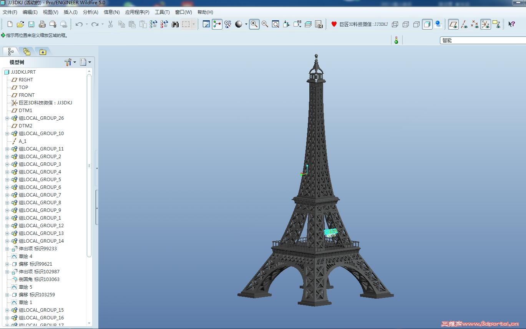Click the Repaint screen icon
The height and width of the screenshot is (329, 526).
(x=206, y=24)
